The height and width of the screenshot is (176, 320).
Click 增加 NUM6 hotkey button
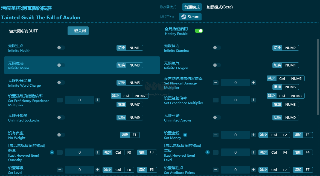tap(286, 87)
